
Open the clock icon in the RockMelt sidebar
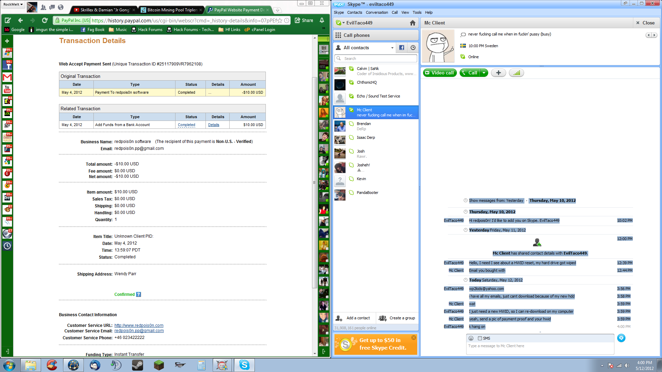(7, 246)
